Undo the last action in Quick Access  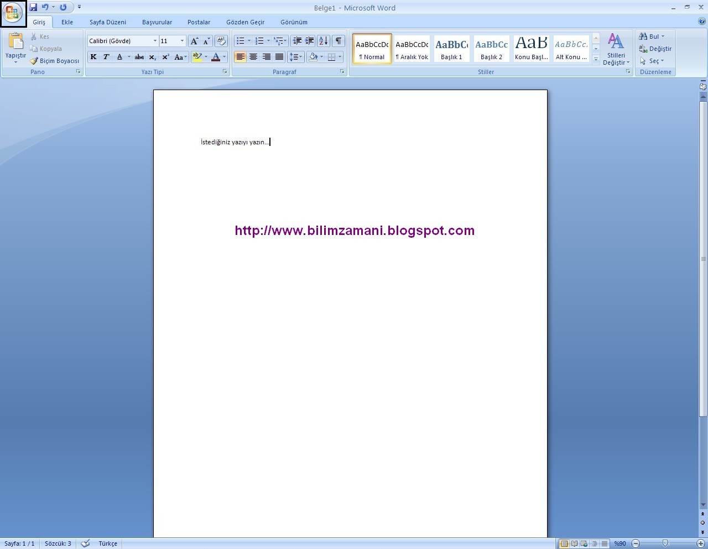click(x=45, y=7)
